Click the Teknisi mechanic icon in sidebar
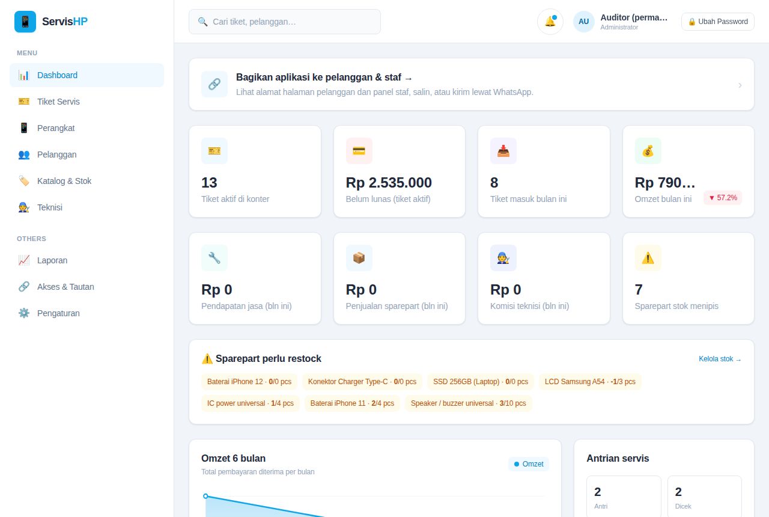Image resolution: width=769 pixels, height=517 pixels. (24, 207)
